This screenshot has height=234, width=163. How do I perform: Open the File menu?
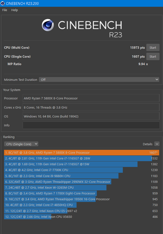tap(5, 10)
